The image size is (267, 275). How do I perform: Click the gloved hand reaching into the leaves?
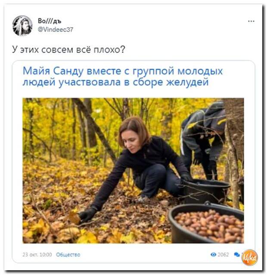tap(87, 215)
